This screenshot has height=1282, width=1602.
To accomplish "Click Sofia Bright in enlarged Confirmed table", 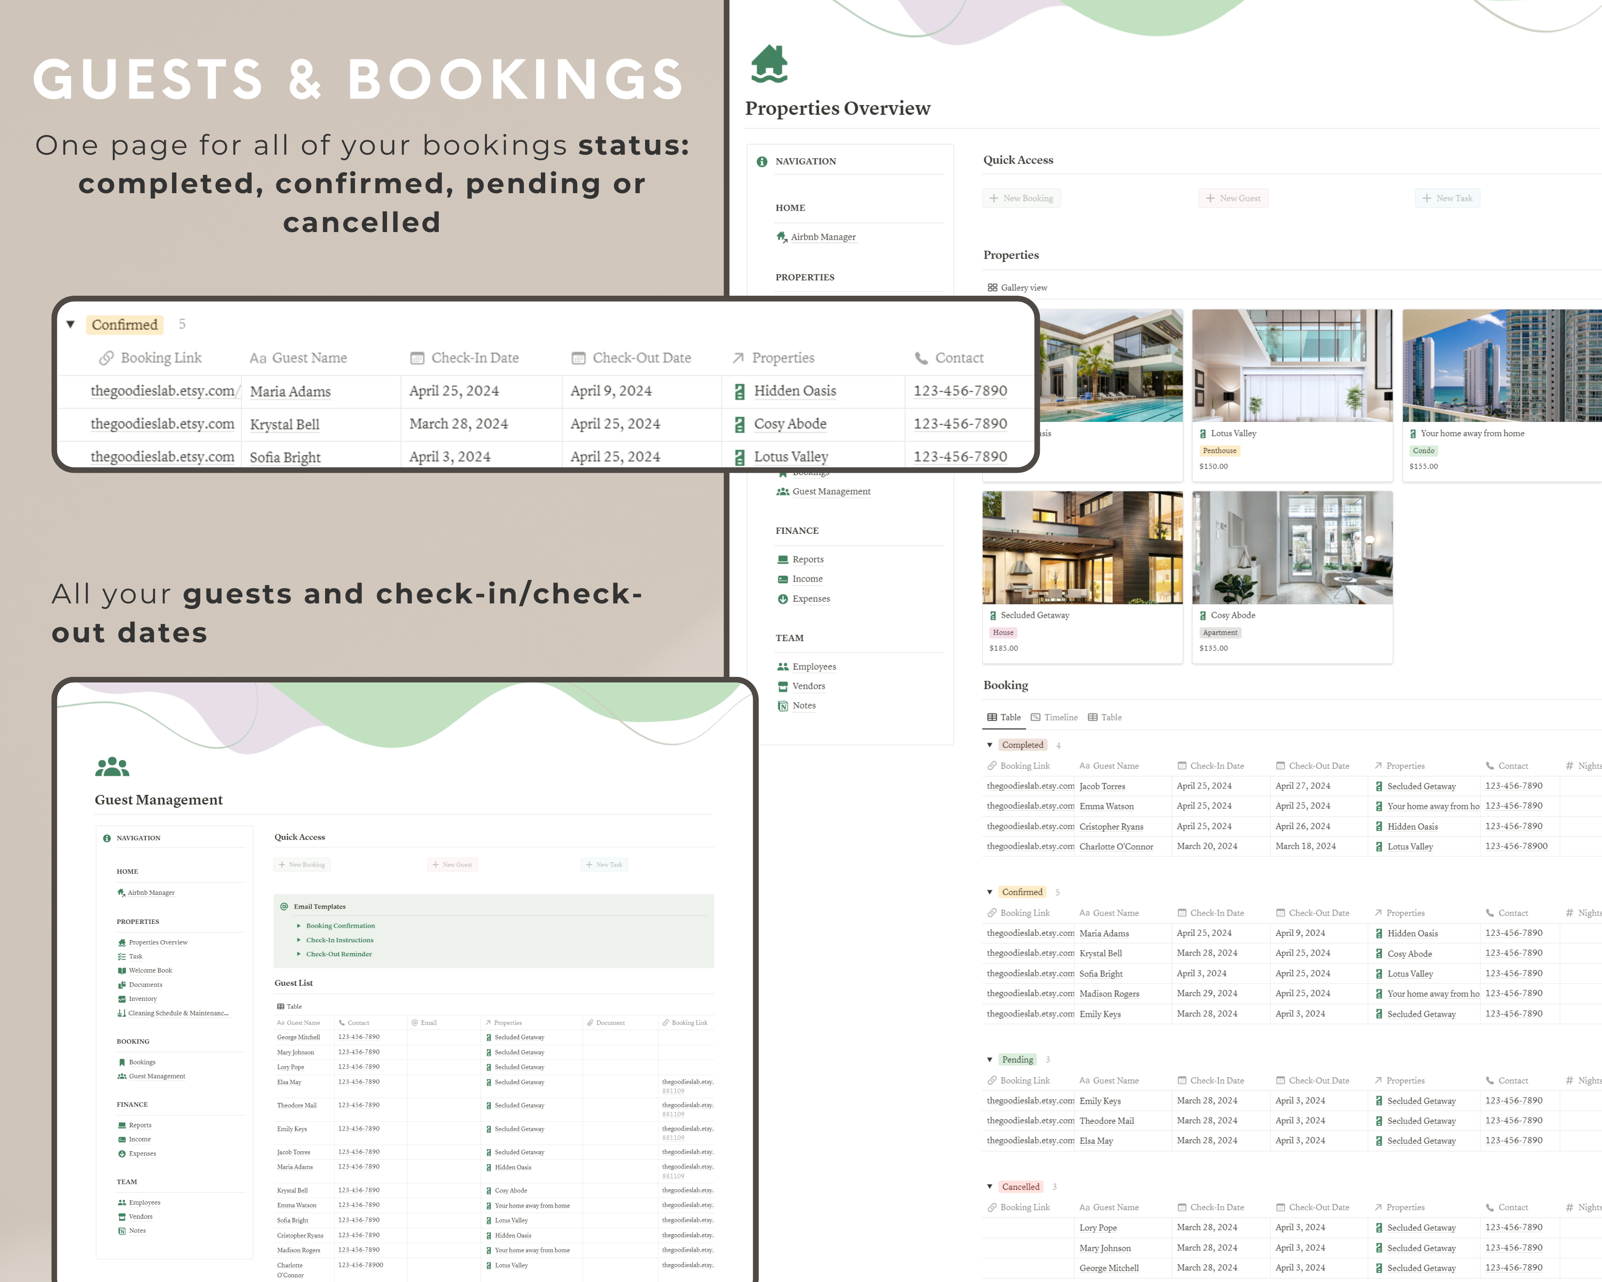I will 285,457.
